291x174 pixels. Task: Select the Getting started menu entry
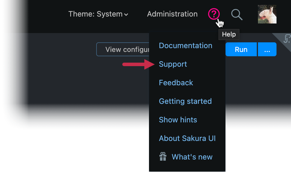[x=185, y=101]
